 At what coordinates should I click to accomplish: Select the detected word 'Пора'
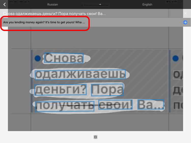pyautogui.click(x=107, y=90)
